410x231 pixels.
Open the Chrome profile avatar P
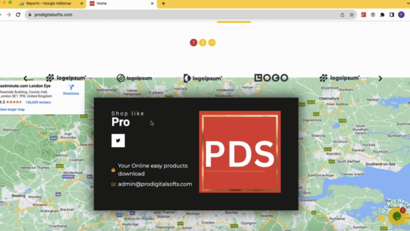click(402, 15)
